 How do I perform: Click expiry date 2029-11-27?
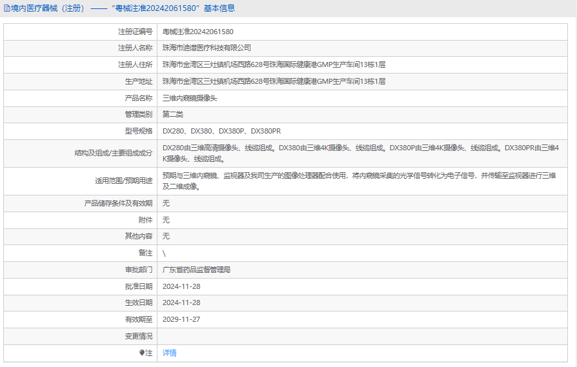coord(181,319)
